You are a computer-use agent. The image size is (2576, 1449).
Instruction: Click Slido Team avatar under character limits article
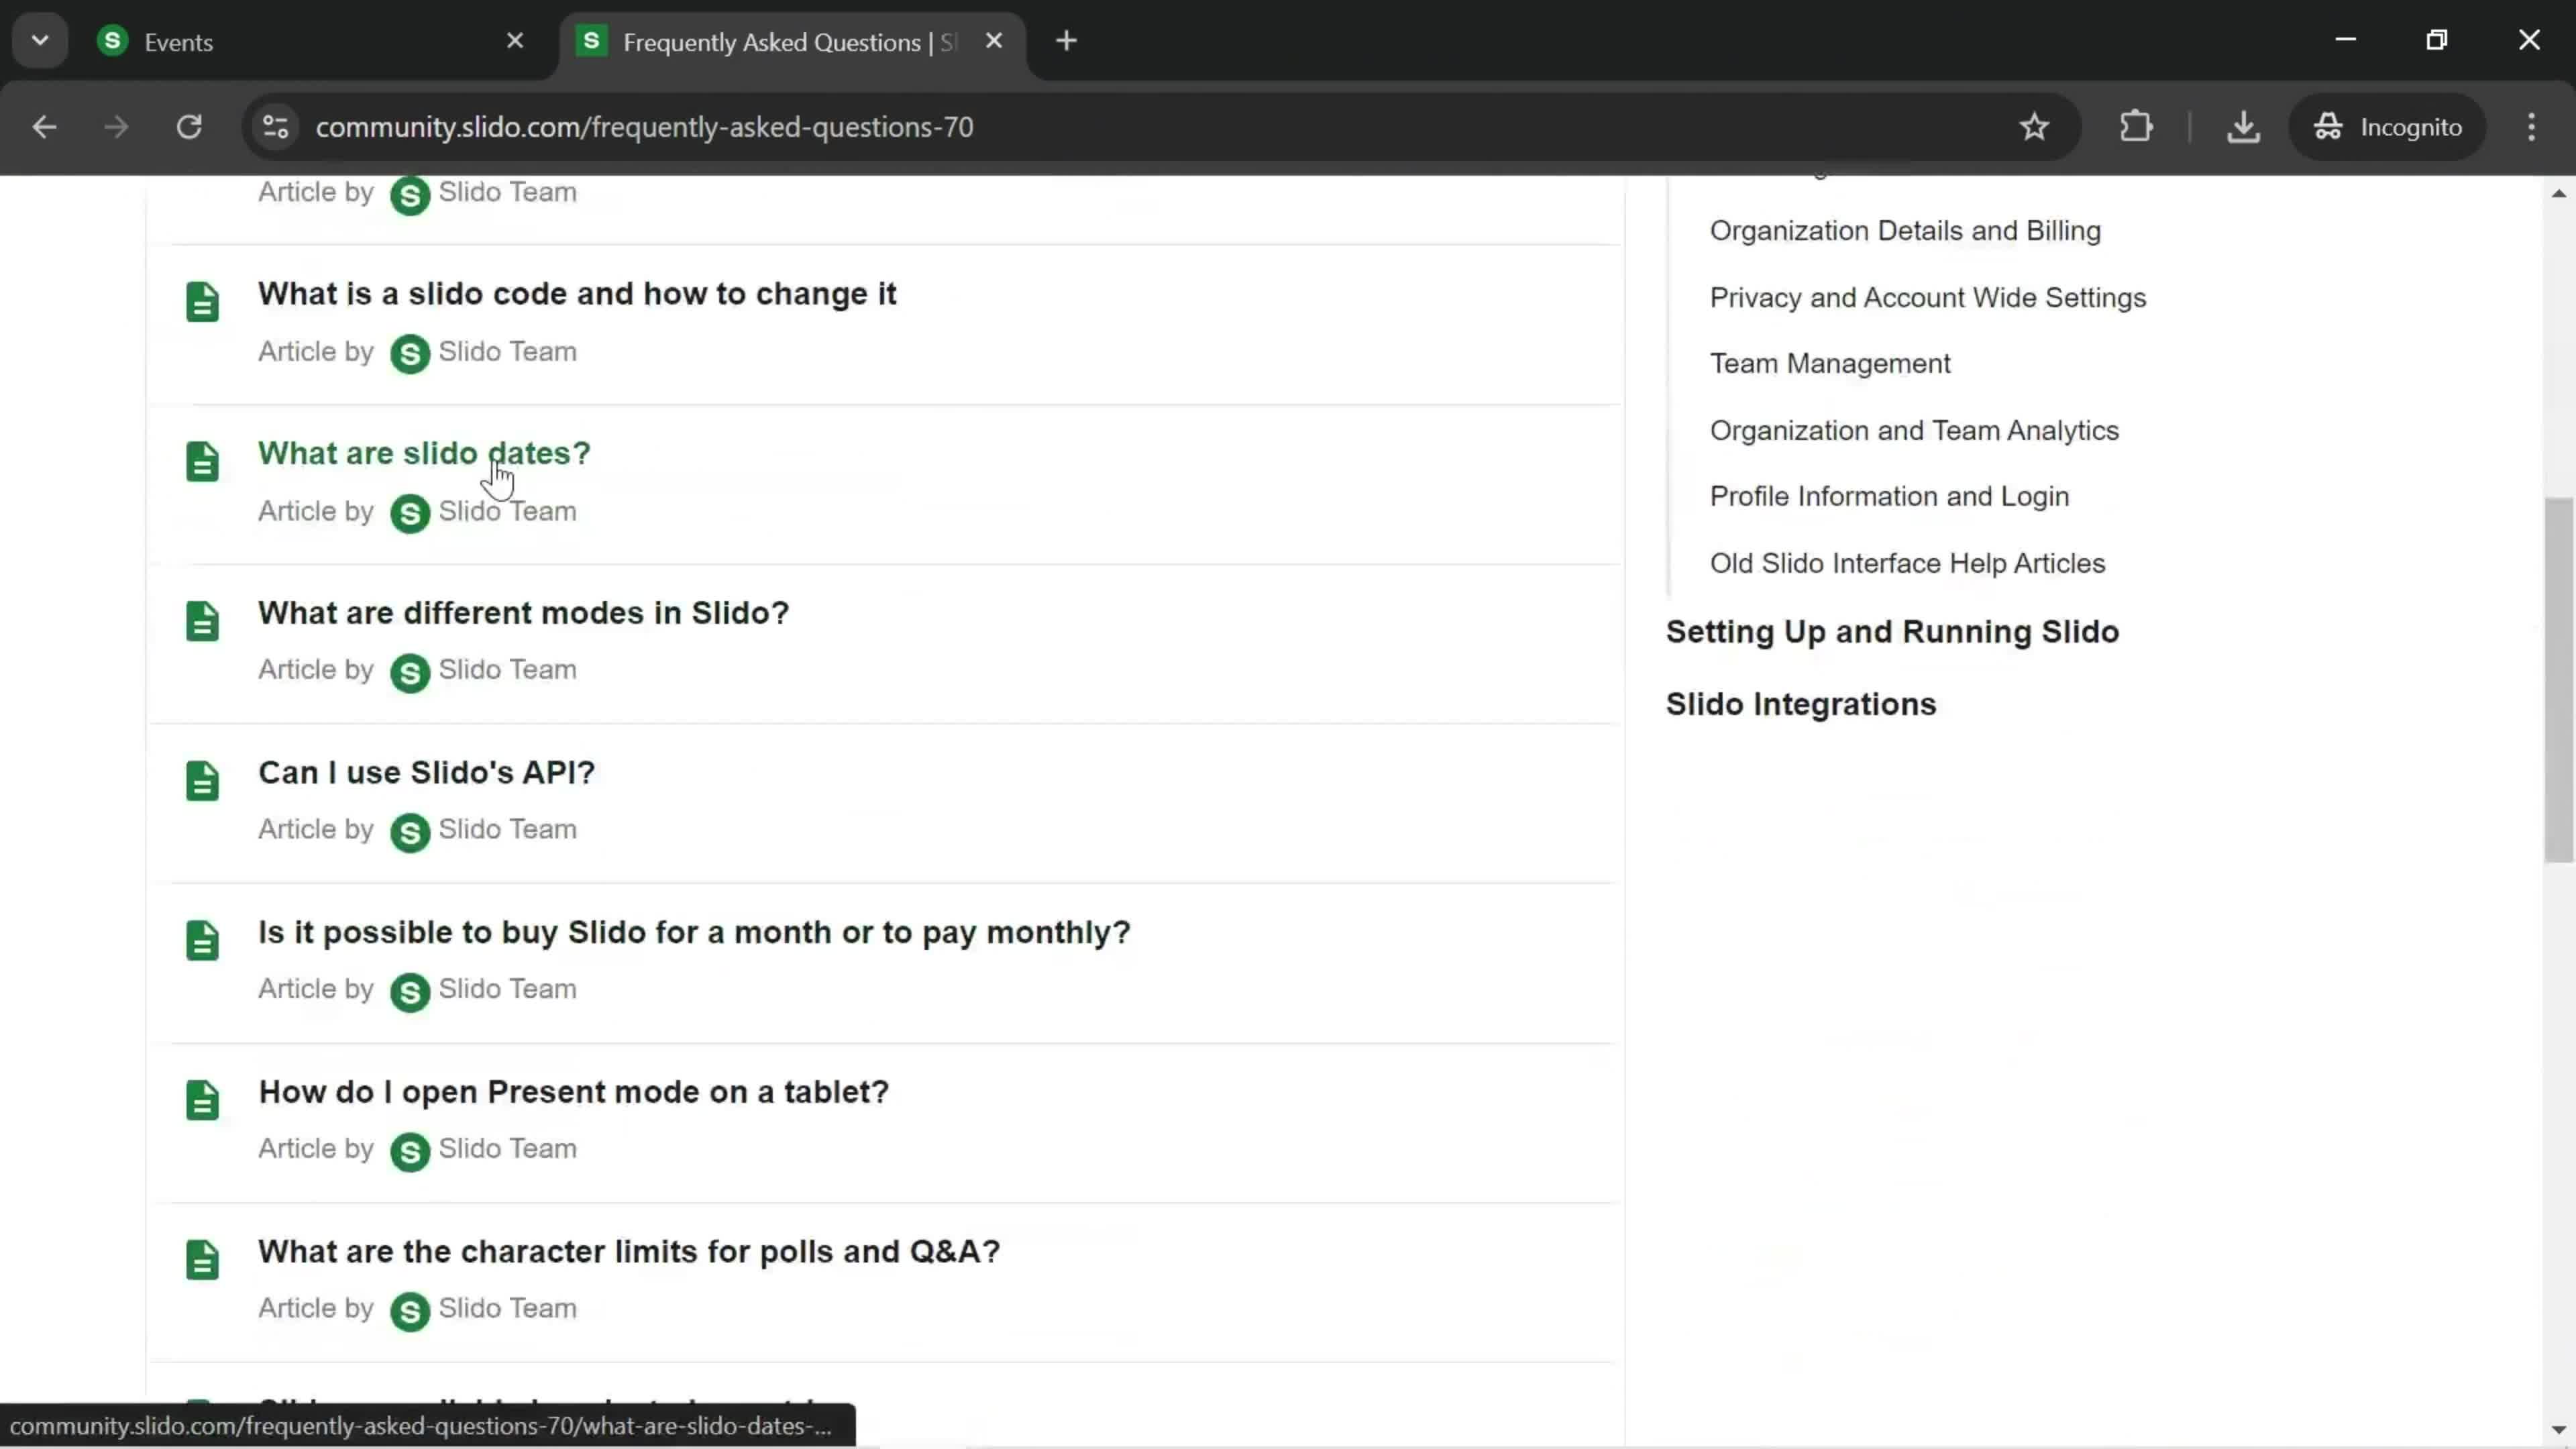tap(410, 1311)
